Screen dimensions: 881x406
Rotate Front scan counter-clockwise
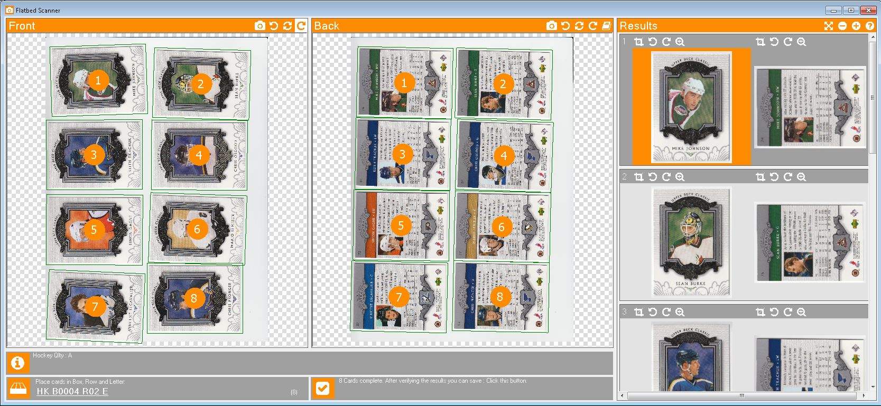(x=274, y=26)
